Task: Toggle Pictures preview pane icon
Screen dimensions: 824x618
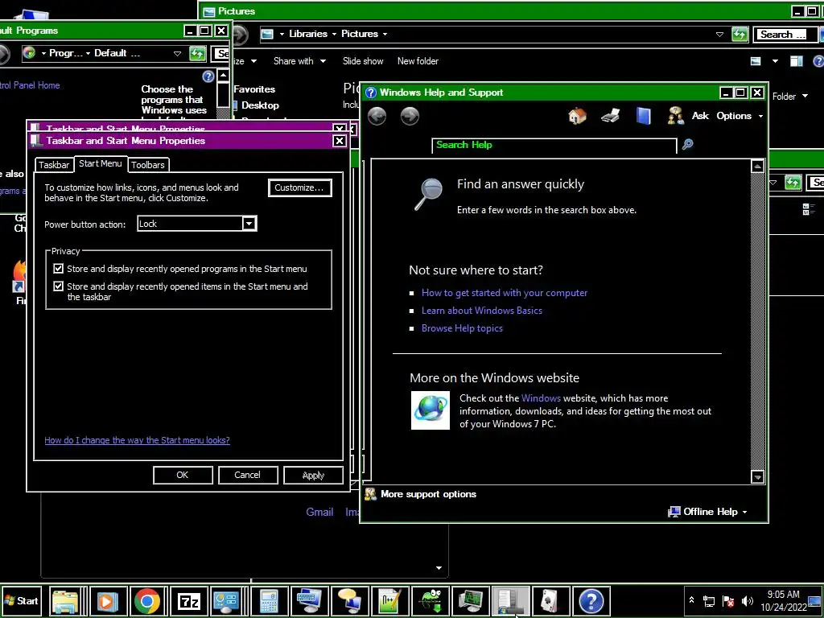Action: (x=797, y=61)
